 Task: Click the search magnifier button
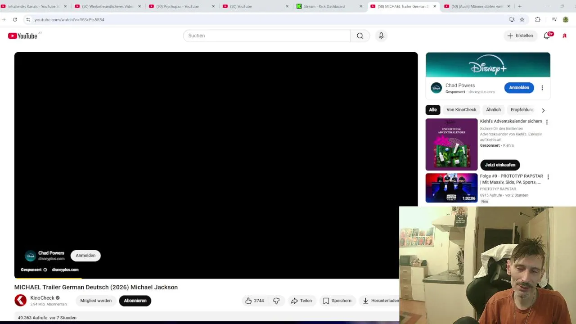360,36
